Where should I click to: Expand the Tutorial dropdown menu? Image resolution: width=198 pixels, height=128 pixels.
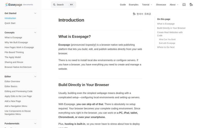pyautogui.click(x=147, y=5)
